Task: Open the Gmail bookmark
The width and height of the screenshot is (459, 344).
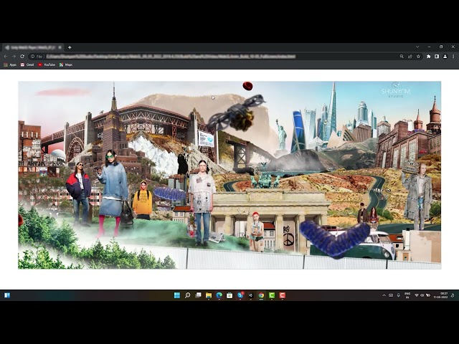Action: pyautogui.click(x=27, y=65)
